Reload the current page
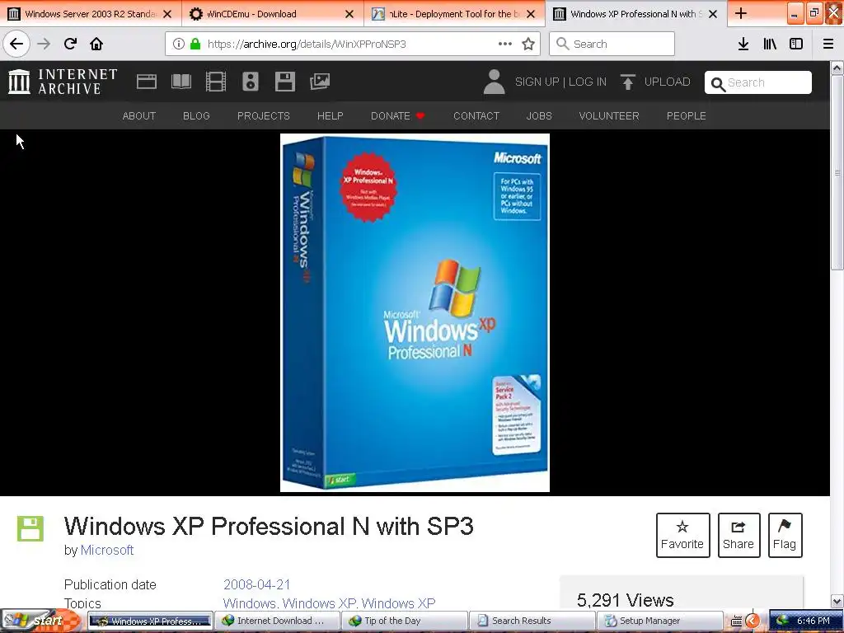Image resolution: width=844 pixels, height=633 pixels. pos(71,44)
